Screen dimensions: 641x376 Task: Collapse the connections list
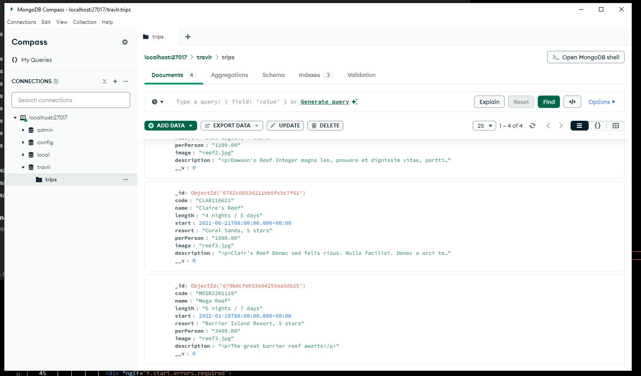pos(105,81)
